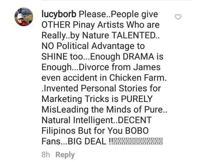Reply to lucyborb's comment
Image resolution: width=207 pixels, height=162 pixels.
(x=65, y=155)
